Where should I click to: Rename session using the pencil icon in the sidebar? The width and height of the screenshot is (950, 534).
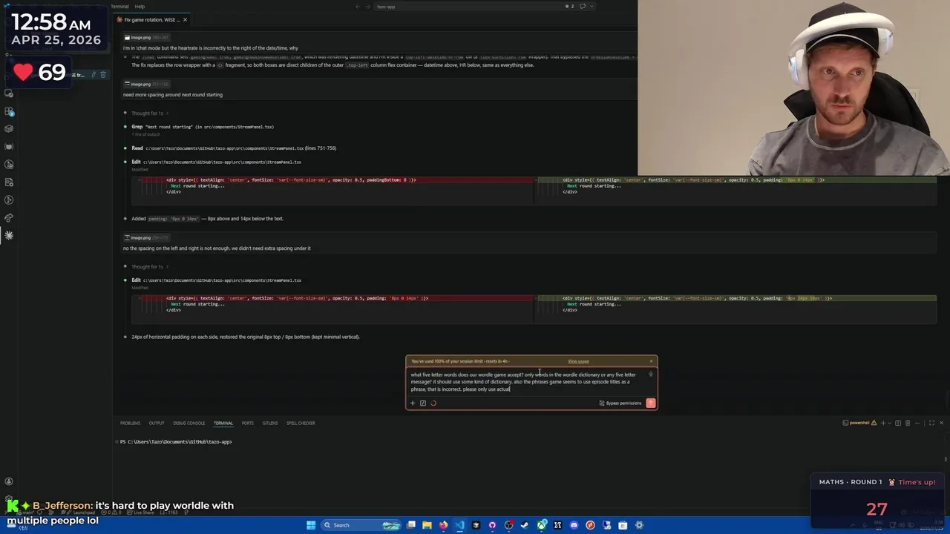pyautogui.click(x=94, y=75)
